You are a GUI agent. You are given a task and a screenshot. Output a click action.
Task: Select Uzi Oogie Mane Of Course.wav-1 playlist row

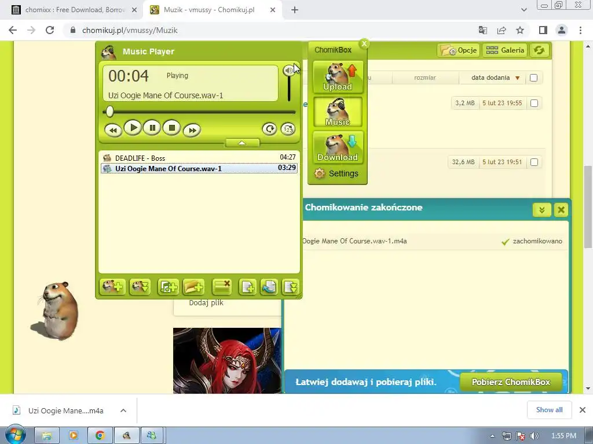click(x=199, y=168)
